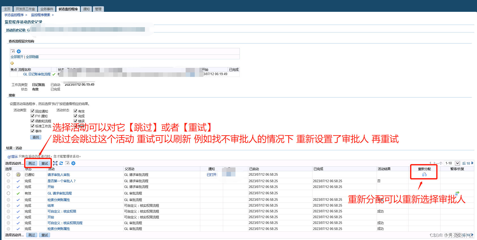This screenshot has height=240, width=477.
Task: Toggle 有效 activity status checkbox
Action: 75,111
